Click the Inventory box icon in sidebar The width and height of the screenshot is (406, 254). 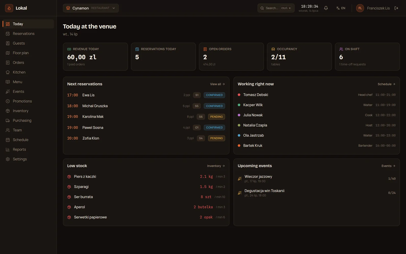[x=8, y=111]
